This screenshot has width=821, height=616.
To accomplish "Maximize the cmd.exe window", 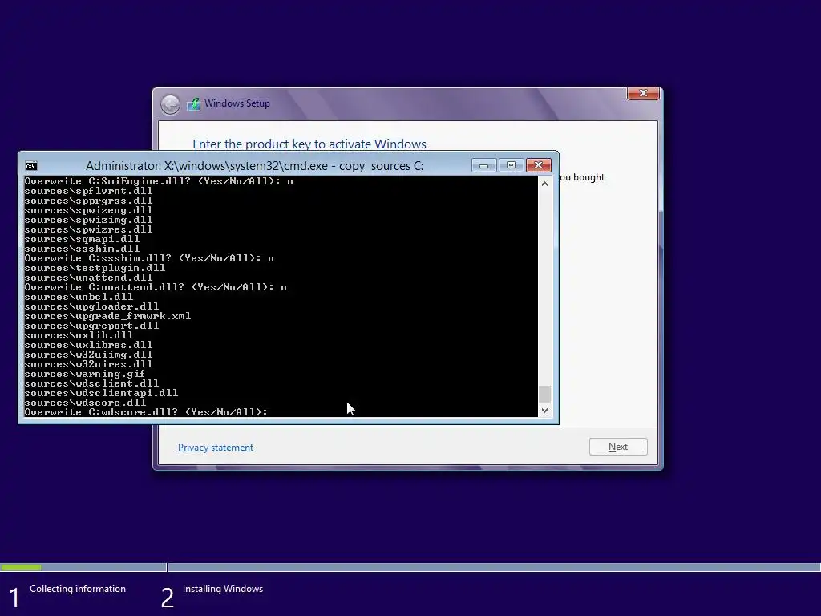I will click(511, 165).
